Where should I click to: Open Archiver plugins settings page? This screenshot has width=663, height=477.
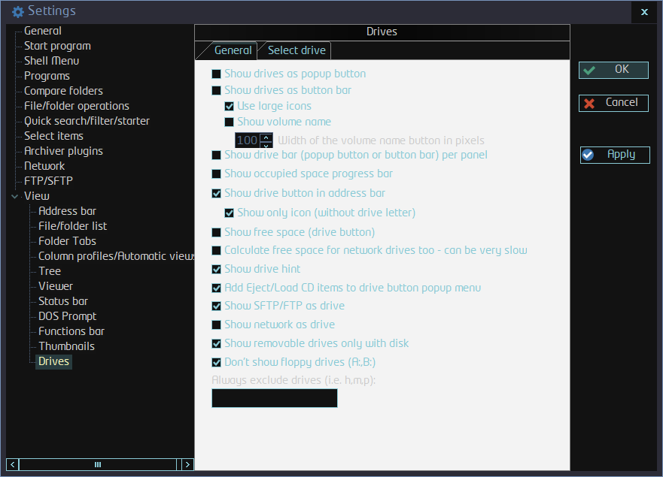coord(63,151)
